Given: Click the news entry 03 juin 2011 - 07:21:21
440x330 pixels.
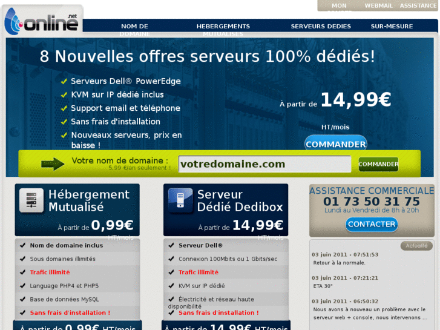Looking at the screenshot, I should [345, 278].
